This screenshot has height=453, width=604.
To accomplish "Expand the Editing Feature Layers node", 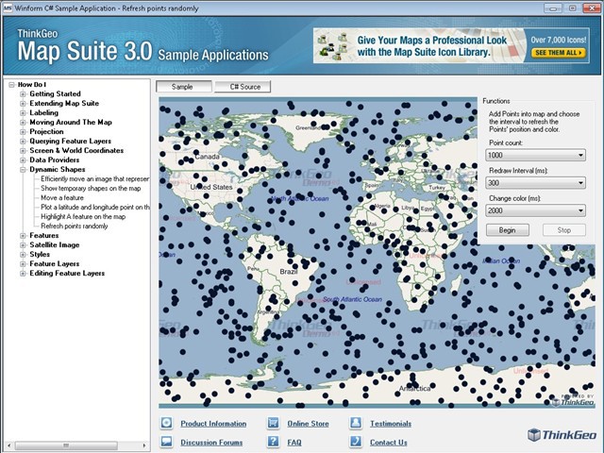I will [x=23, y=273].
